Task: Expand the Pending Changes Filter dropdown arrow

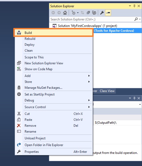Action: pos(78,13)
